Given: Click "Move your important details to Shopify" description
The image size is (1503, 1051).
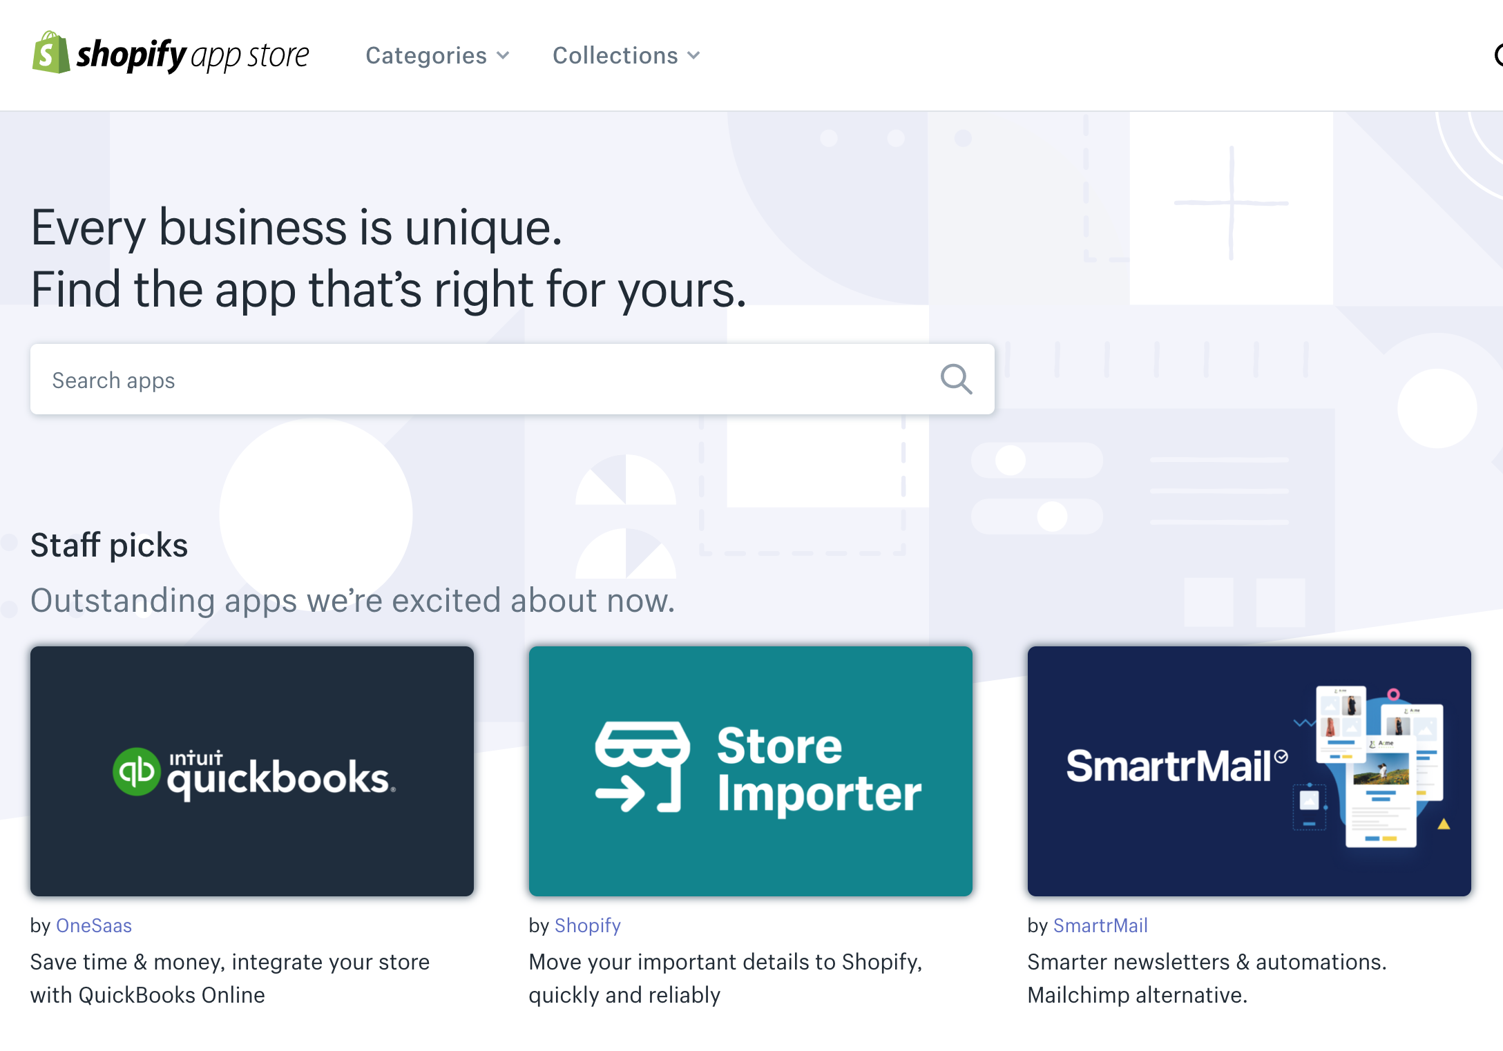Looking at the screenshot, I should point(726,978).
